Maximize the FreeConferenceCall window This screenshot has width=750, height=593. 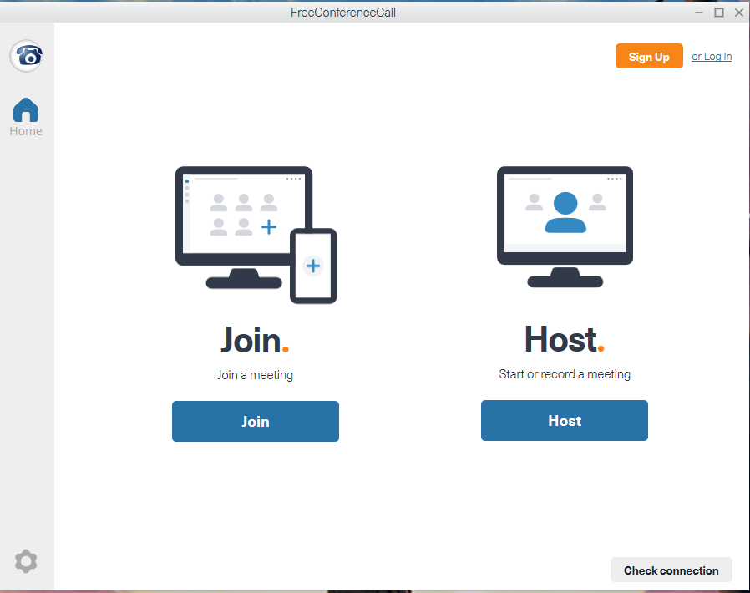[x=718, y=12]
